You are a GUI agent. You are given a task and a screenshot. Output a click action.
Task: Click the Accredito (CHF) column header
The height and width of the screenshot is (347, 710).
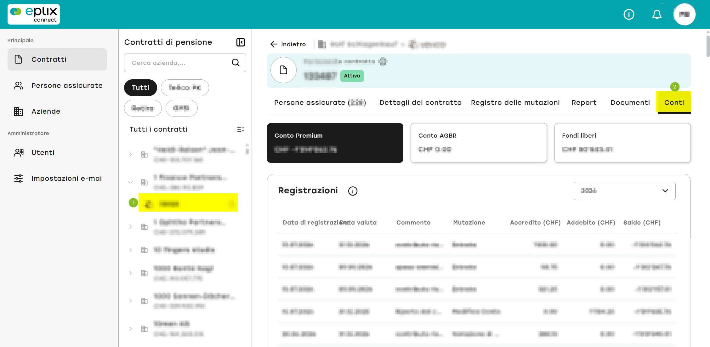click(535, 223)
